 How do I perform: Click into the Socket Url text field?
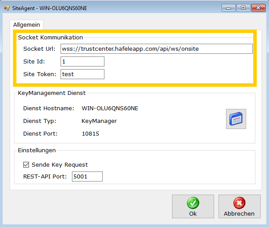point(156,49)
